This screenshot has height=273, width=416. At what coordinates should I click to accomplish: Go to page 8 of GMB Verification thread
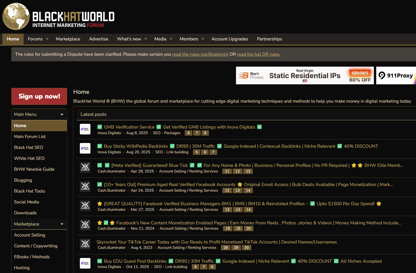(x=205, y=133)
